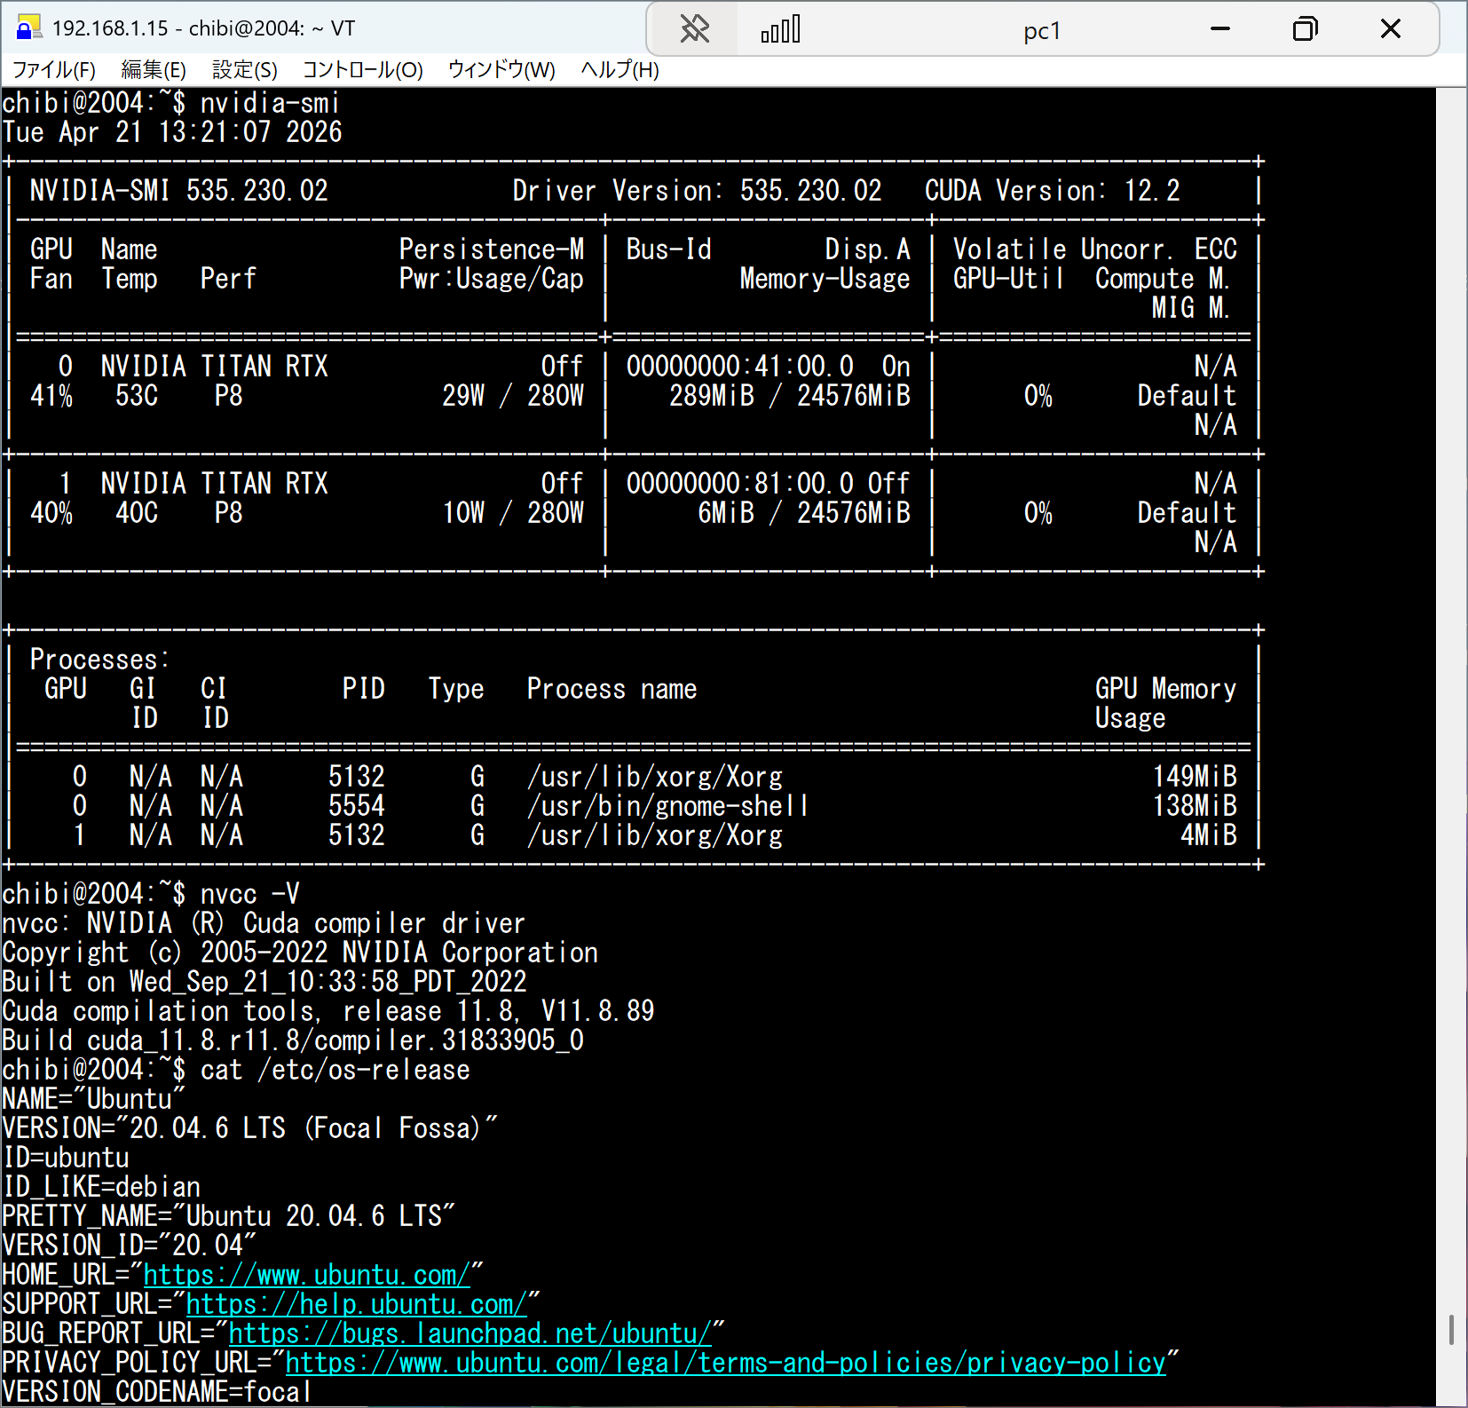Click the 'nvcc -V' command line in terminal
This screenshot has height=1408, width=1468.
[x=249, y=894]
